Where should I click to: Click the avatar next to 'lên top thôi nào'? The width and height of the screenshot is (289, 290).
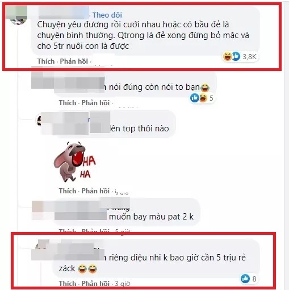pyautogui.click(x=39, y=121)
